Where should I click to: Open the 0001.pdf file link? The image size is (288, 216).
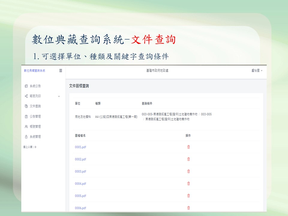click(80, 147)
